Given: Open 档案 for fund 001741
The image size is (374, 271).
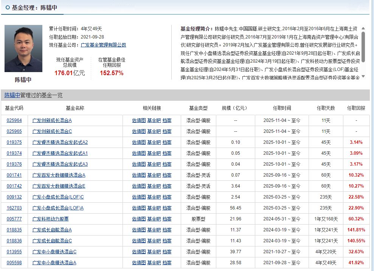Looking at the screenshot, I should coord(167,175).
